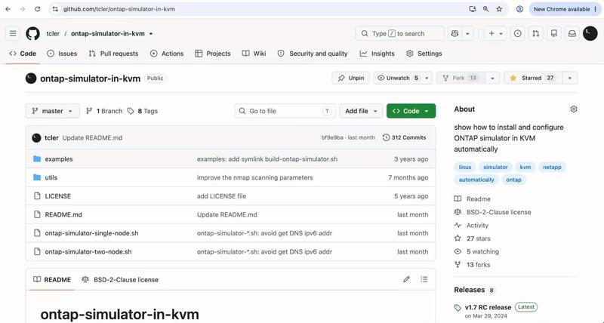The image size is (604, 323).
Task: Open README.md file
Action: [x=63, y=214]
